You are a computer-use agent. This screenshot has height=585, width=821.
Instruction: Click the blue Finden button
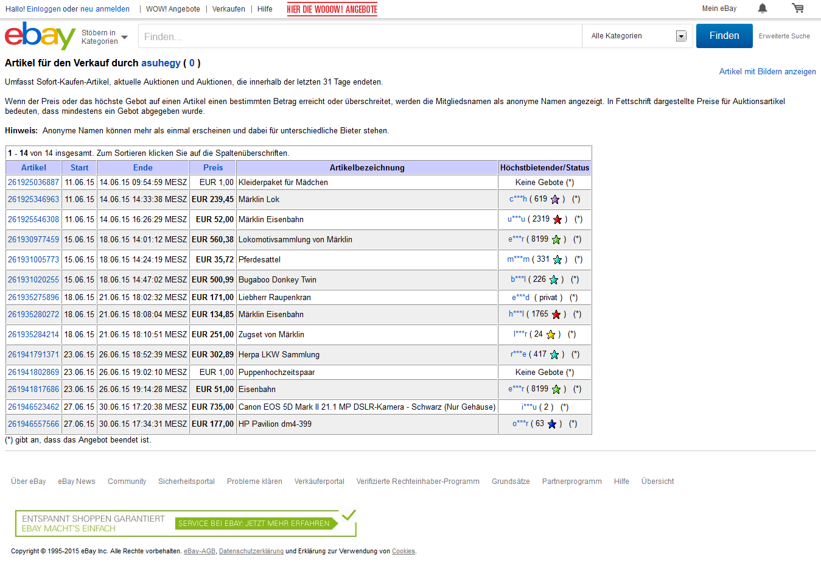(724, 36)
